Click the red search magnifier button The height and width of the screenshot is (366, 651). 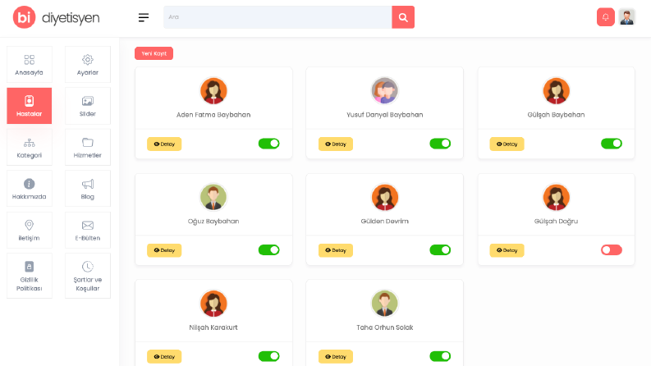403,17
